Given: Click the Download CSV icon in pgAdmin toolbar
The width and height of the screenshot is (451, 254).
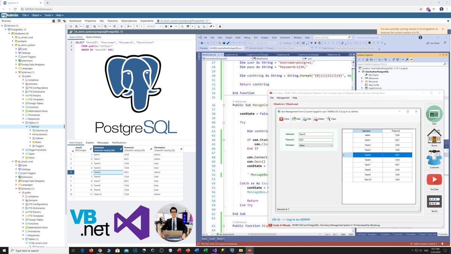Looking at the screenshot, I should point(220,26).
